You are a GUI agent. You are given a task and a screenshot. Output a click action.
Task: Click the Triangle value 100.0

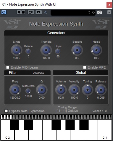[46, 58]
